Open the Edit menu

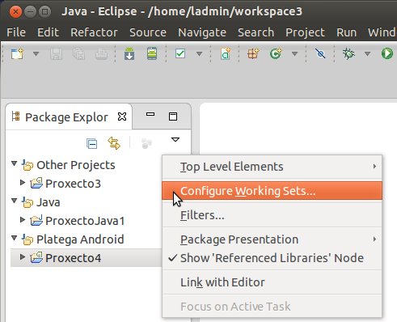(48, 32)
